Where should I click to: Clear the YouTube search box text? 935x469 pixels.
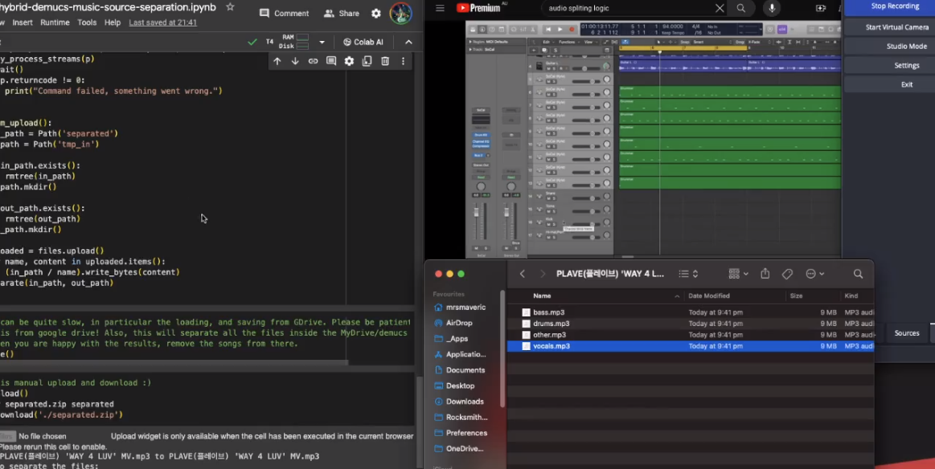[720, 8]
